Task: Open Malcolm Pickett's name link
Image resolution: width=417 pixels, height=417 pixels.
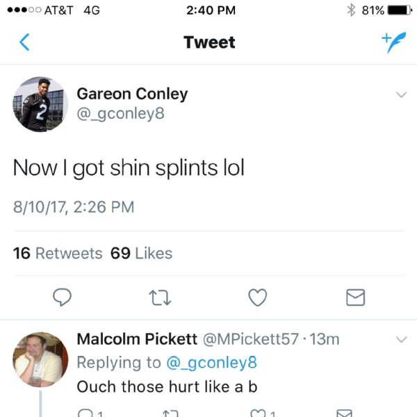Action: coord(137,339)
